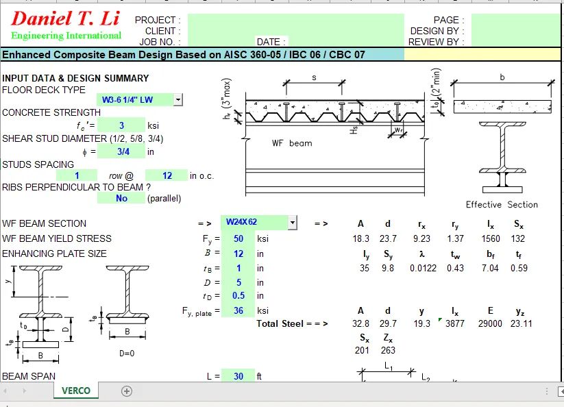This screenshot has height=407, width=564.
Task: Click the stud diameter value 3/4
Action: 121,151
